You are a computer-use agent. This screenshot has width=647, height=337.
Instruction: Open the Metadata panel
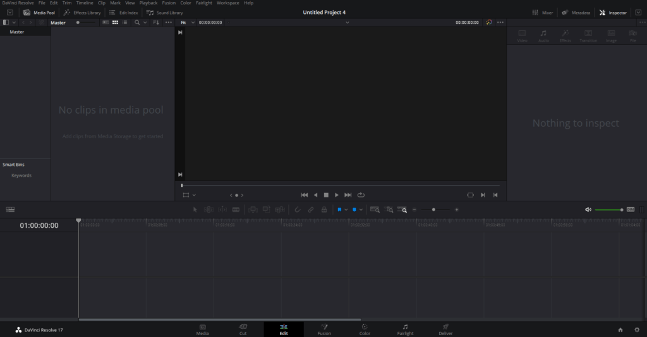pos(576,13)
